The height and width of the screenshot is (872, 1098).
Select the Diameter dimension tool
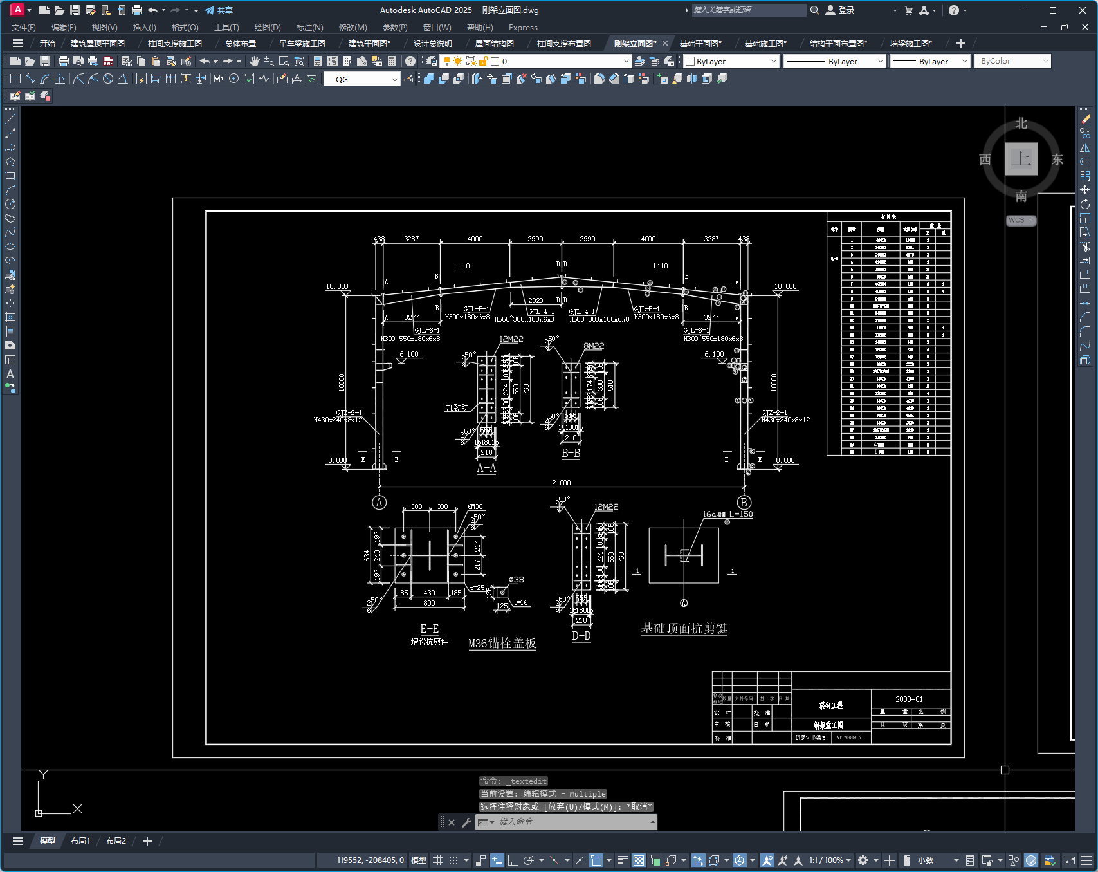[x=108, y=79]
